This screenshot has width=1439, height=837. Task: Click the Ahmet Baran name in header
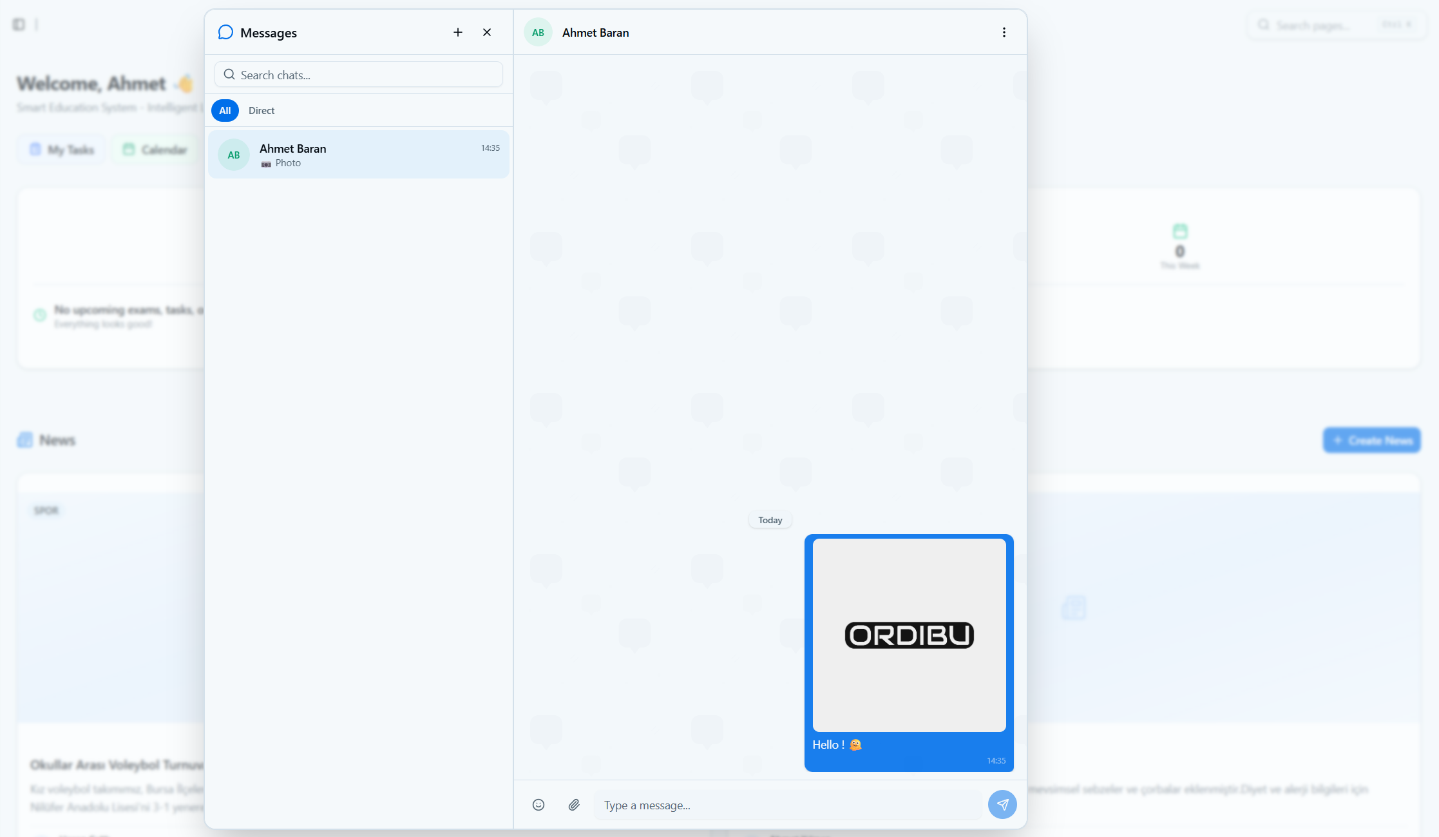(596, 33)
